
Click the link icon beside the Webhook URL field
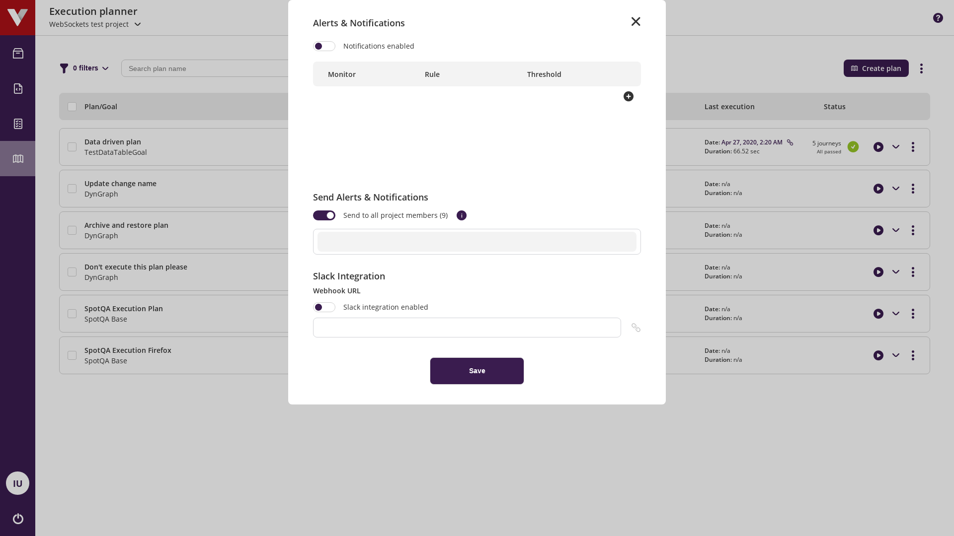636,328
